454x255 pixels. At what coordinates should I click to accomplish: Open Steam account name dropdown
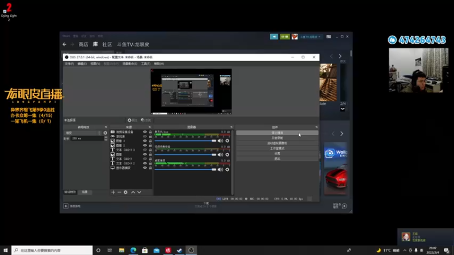pyautogui.click(x=310, y=37)
